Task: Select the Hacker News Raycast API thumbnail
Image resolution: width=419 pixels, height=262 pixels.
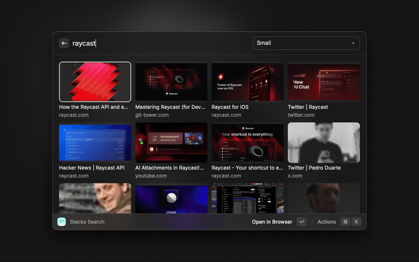Action: coord(95,142)
